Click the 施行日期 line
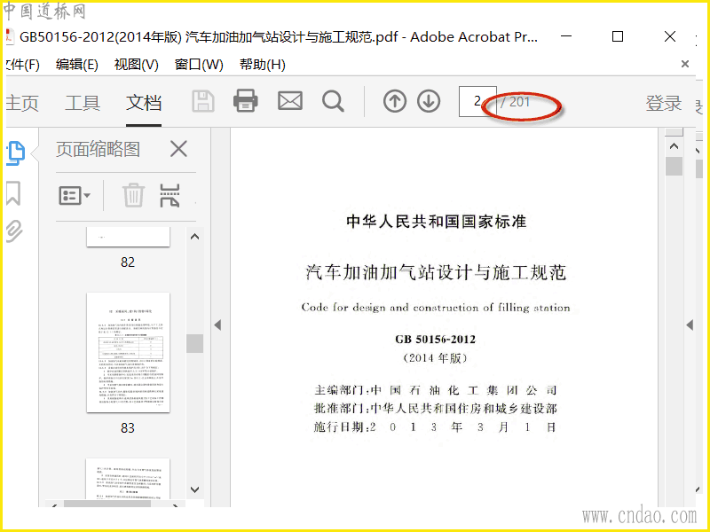The height and width of the screenshot is (532, 710). click(435, 427)
